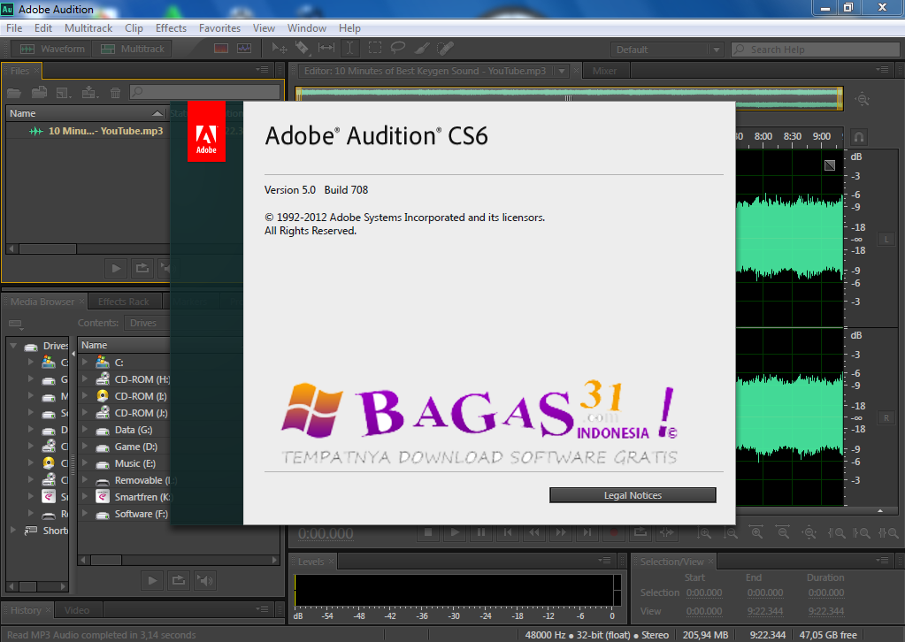Open the Effects menu

[171, 27]
